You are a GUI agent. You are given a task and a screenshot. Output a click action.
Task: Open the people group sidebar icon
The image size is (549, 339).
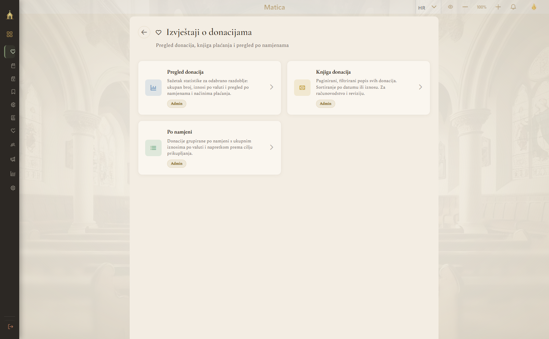click(13, 145)
